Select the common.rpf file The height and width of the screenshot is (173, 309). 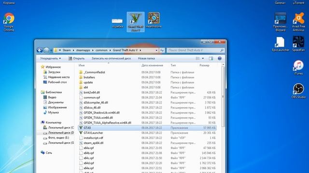(89, 98)
